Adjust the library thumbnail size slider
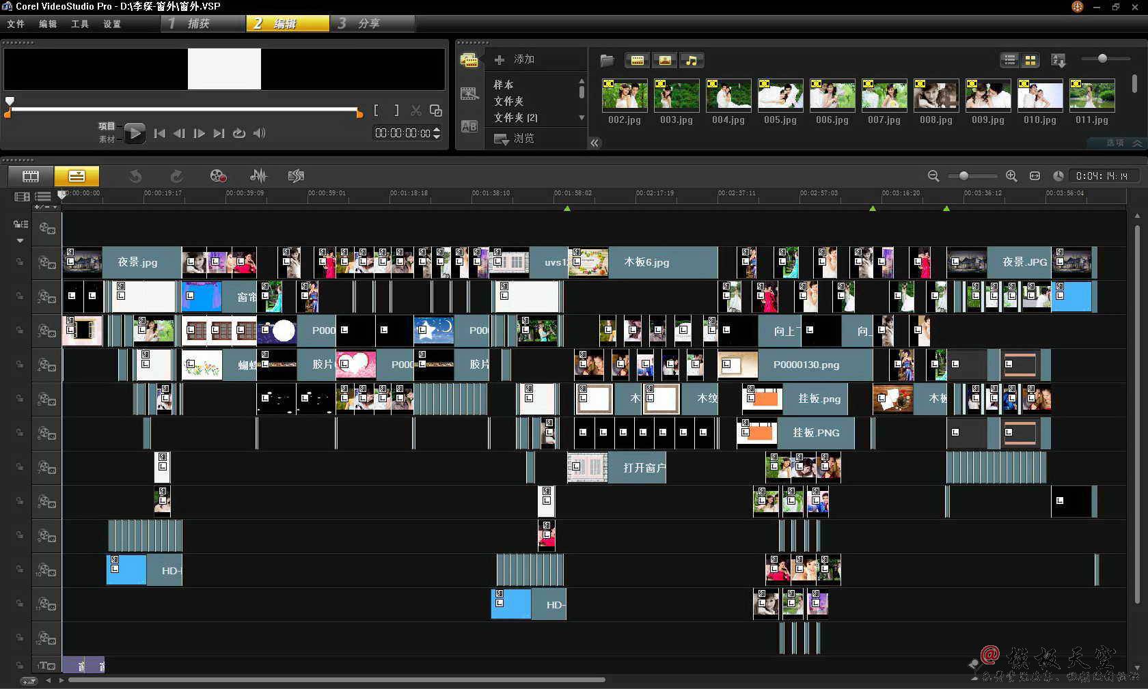Screen dimensions: 1148x689 [1102, 59]
